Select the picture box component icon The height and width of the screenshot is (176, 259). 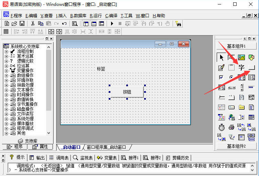tap(241, 57)
